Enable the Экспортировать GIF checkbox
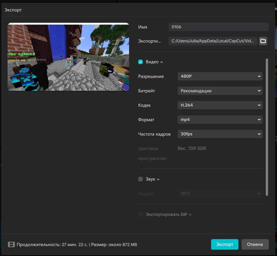This screenshot has height=256, width=277. click(140, 214)
